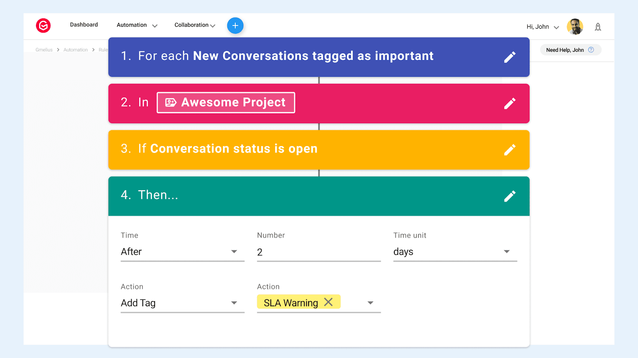
Task: Edit rule 1 using its pencil icon
Action: [510, 57]
